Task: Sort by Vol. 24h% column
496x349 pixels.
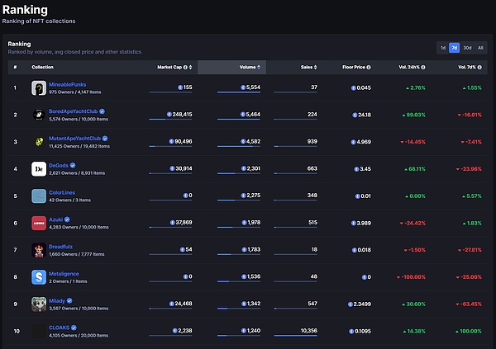Action: [x=407, y=66]
